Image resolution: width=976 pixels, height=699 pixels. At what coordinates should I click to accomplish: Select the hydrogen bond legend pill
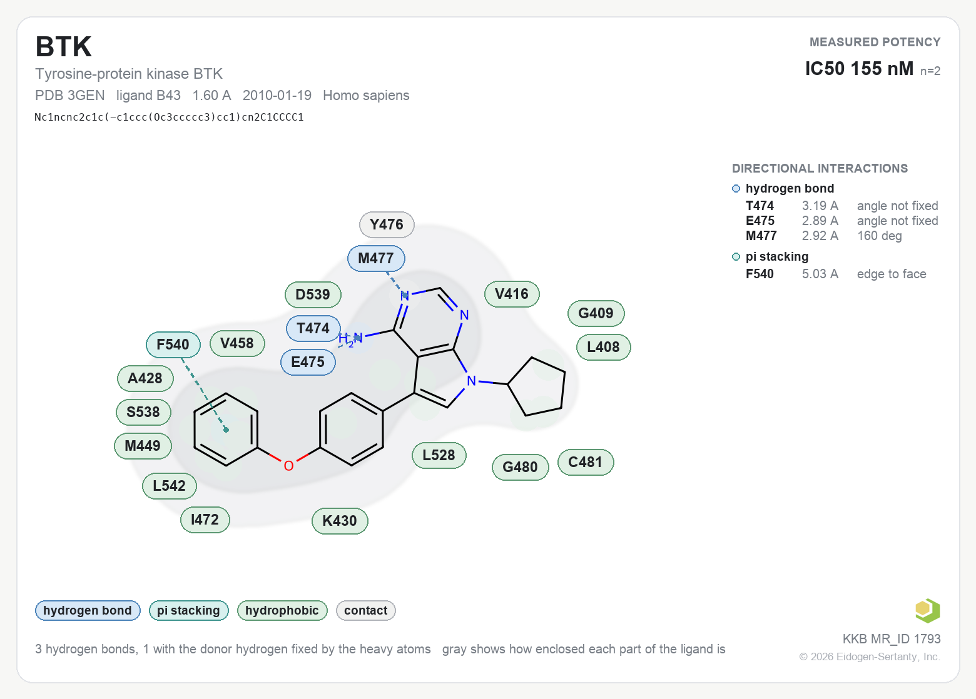[x=88, y=611]
